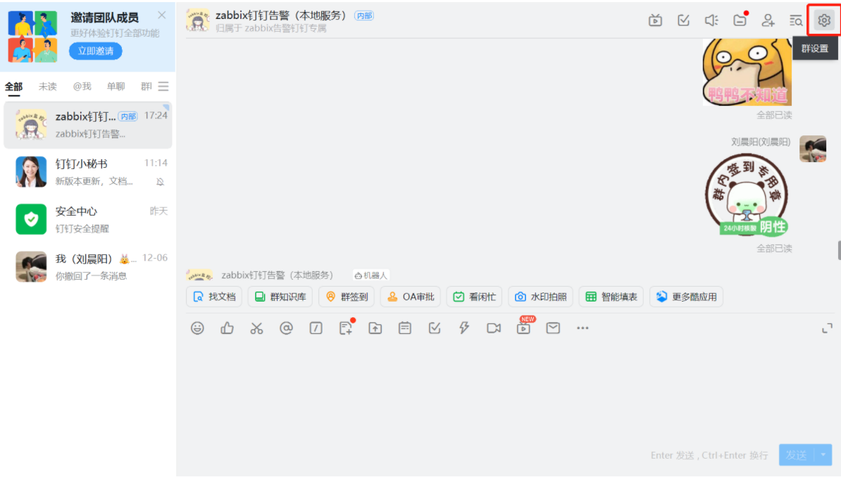Click group avatar in chat header
This screenshot has height=482, width=841.
coord(197,20)
